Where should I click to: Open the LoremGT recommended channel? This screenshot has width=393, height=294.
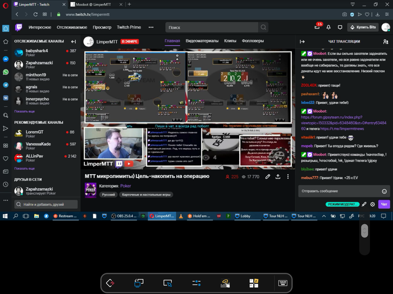click(45, 134)
